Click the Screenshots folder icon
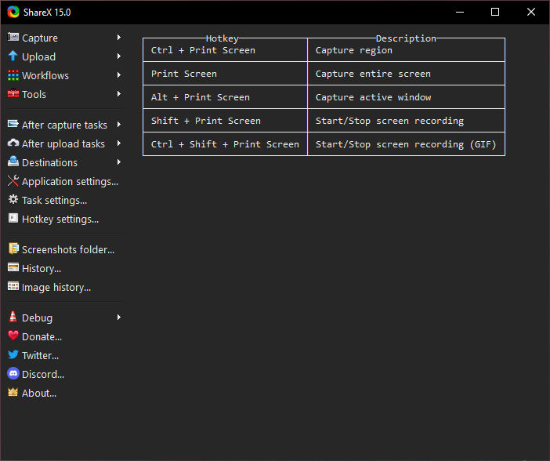This screenshot has height=461, width=550. (x=13, y=249)
